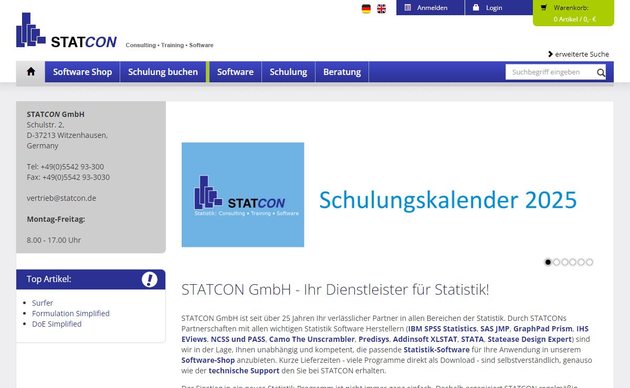Image resolution: width=630 pixels, height=388 pixels.
Task: Select the sixth slider dot
Action: pos(590,262)
